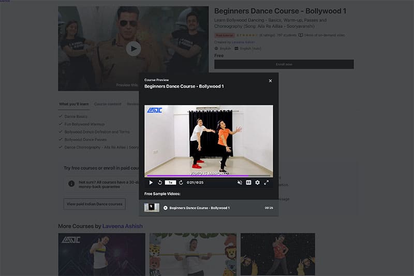Open the second course card with the cartoon animals
This screenshot has height=276, width=414.
[x=193, y=254]
